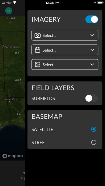Open the camera source Select dropdown
The height and width of the screenshot is (186, 105).
[65, 35]
